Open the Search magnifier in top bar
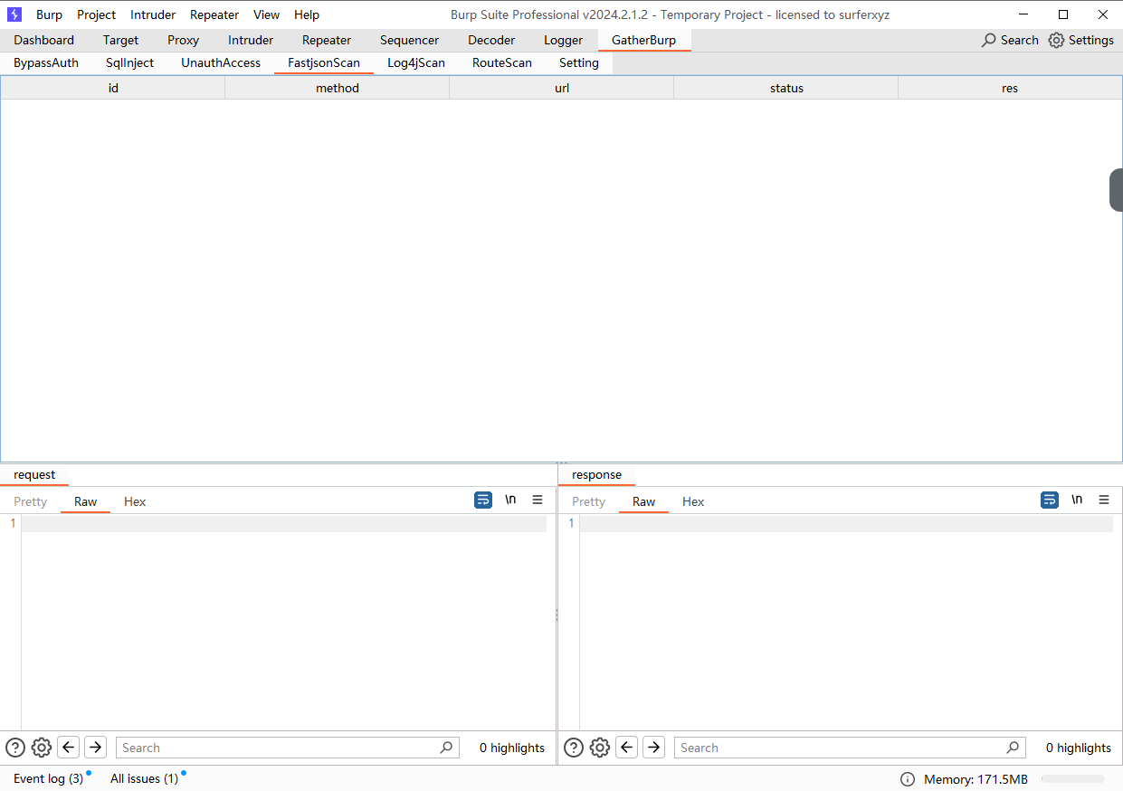 click(x=1010, y=40)
